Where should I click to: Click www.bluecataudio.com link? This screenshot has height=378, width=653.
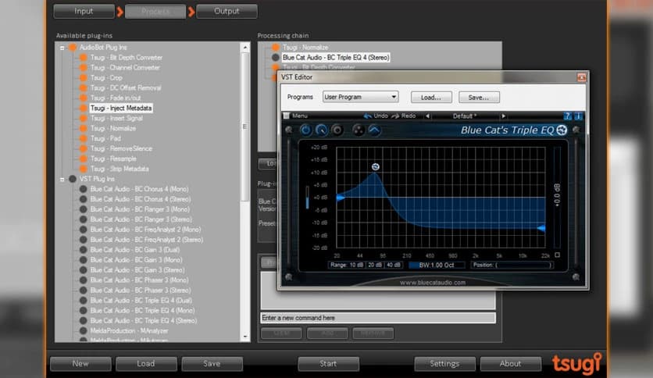coord(433,282)
